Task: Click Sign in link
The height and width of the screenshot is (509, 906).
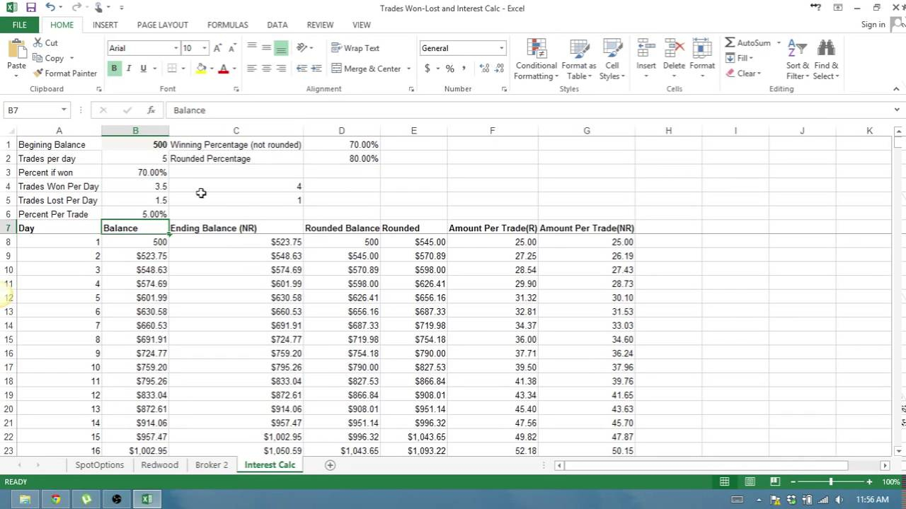Action: tap(873, 25)
